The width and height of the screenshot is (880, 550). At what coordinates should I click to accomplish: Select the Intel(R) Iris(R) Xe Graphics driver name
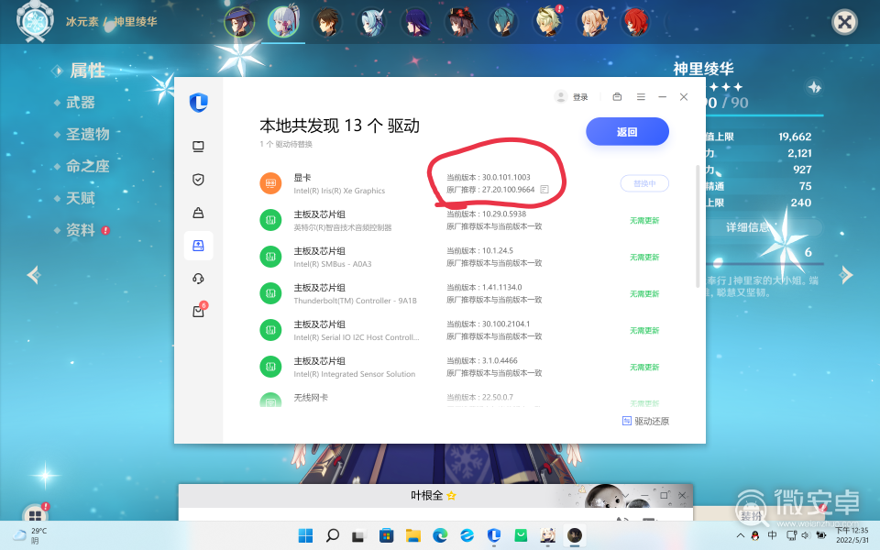click(339, 191)
